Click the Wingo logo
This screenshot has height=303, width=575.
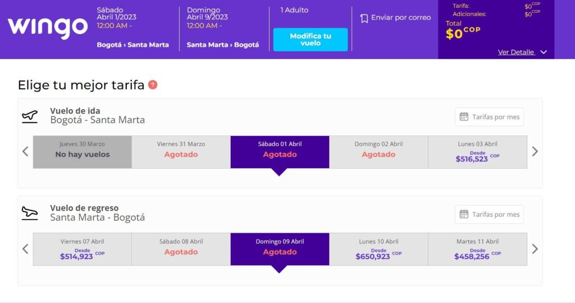(48, 28)
